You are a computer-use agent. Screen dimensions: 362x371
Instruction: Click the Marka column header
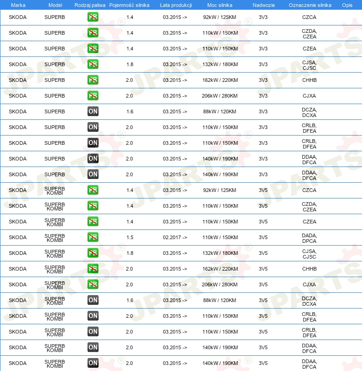(18, 5)
